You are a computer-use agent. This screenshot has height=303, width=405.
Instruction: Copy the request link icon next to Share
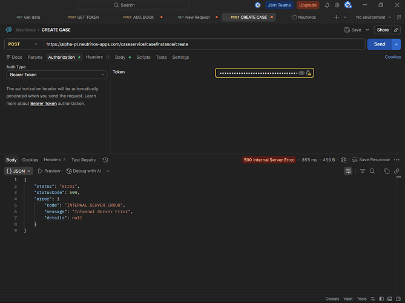[x=396, y=30]
